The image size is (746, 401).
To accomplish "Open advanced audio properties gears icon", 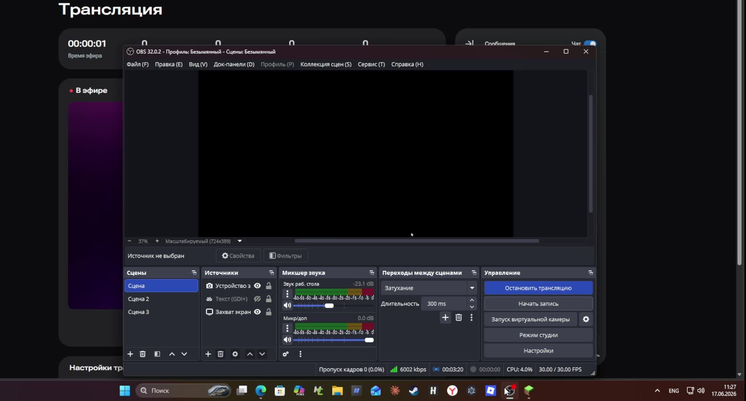I will point(286,354).
